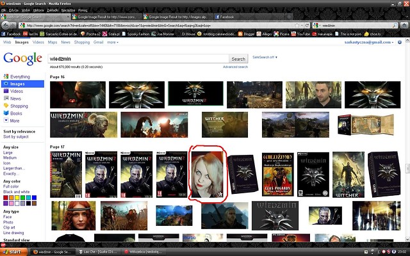Viewport: 410px width, 256px height.
Task: Open the Facebook bookmark in bookmarks toolbar
Action: (x=11, y=34)
